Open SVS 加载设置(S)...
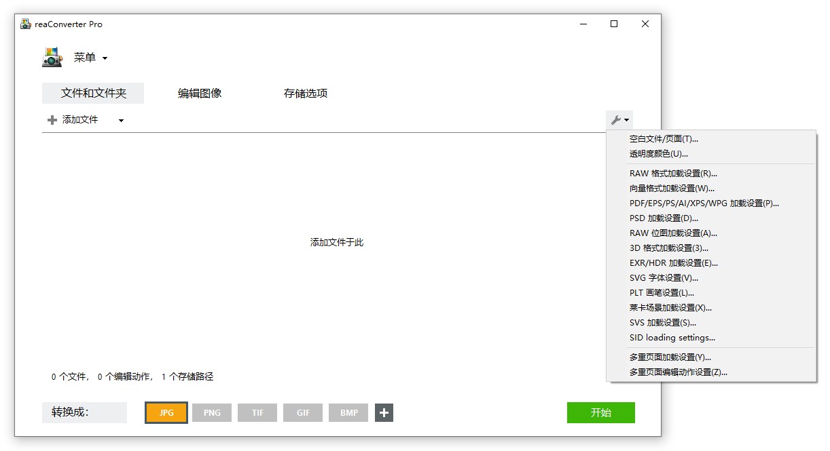The height and width of the screenshot is (451, 830). tap(712, 323)
